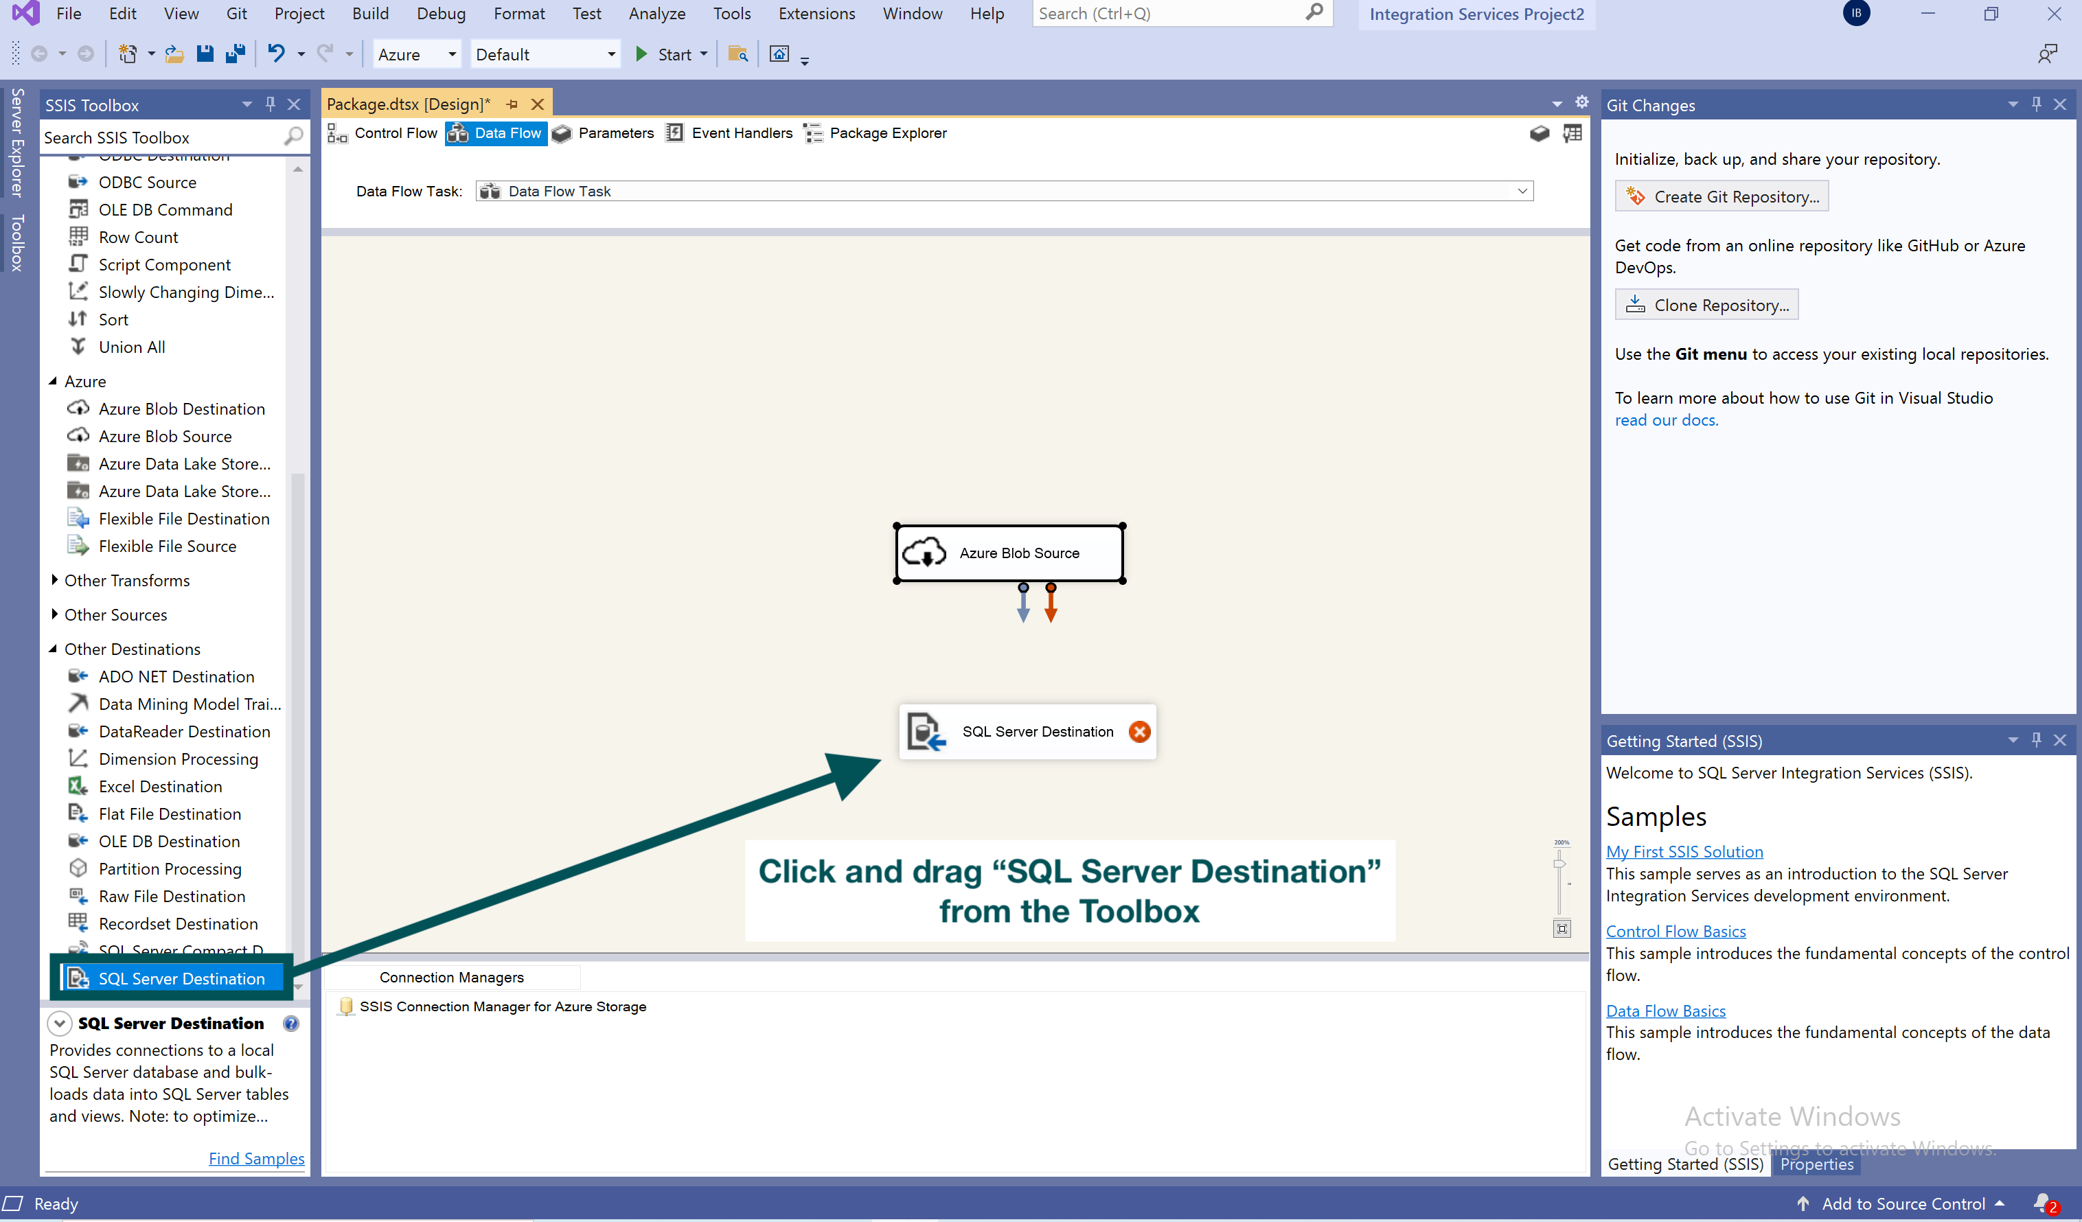Click the notifications bell in status bar

(x=2043, y=1203)
